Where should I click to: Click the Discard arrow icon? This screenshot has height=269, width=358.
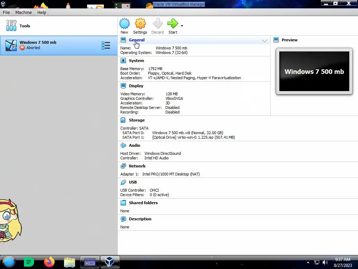[x=158, y=23]
